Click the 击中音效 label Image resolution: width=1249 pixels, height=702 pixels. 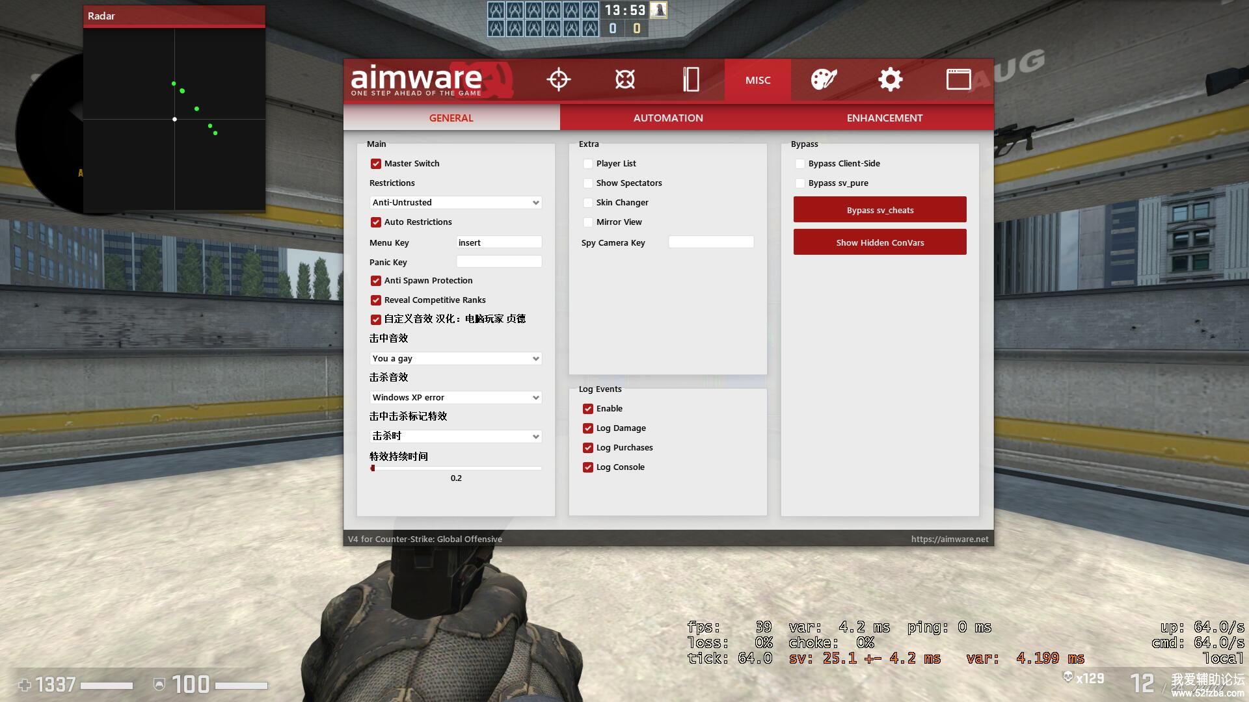tap(388, 339)
